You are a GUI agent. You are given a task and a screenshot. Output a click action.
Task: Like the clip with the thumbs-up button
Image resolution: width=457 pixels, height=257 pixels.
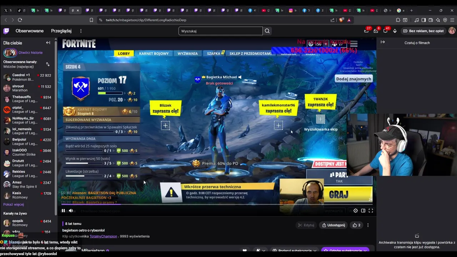[x=357, y=225]
